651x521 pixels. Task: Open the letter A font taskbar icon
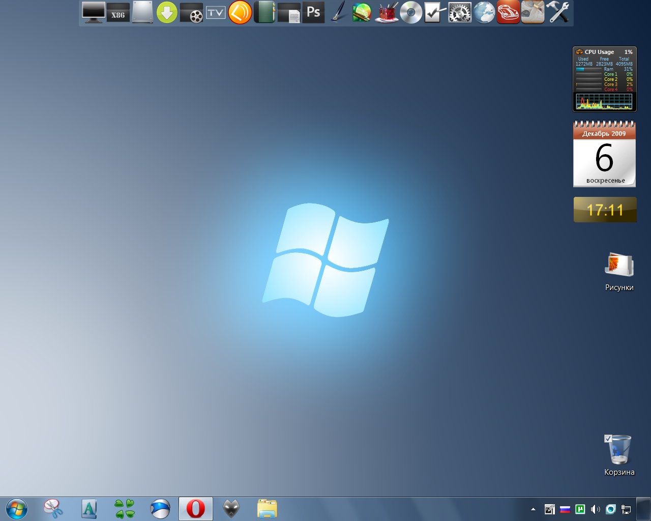click(x=89, y=509)
